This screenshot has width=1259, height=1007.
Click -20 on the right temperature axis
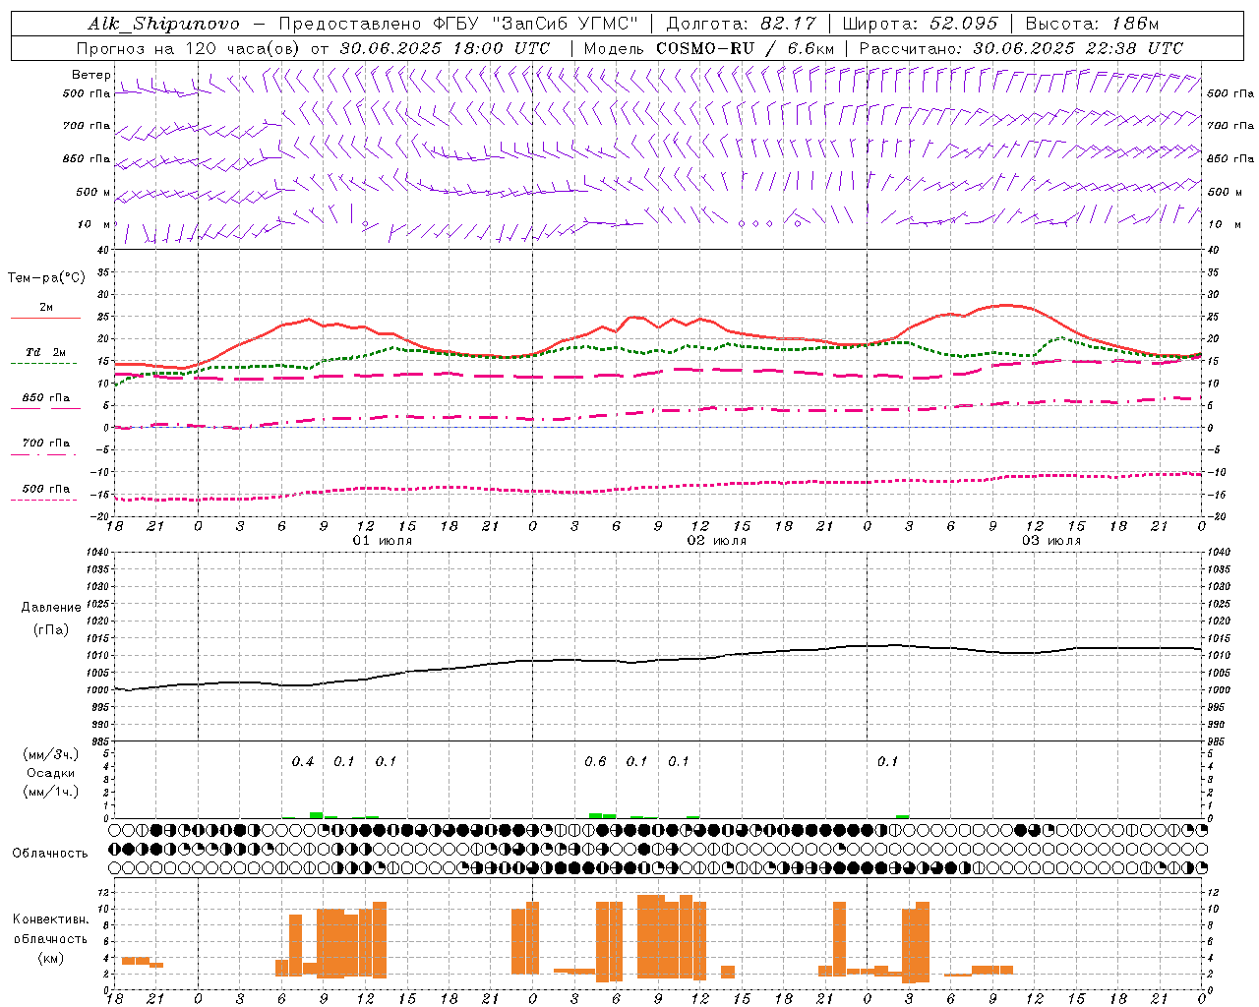[x=1217, y=516]
